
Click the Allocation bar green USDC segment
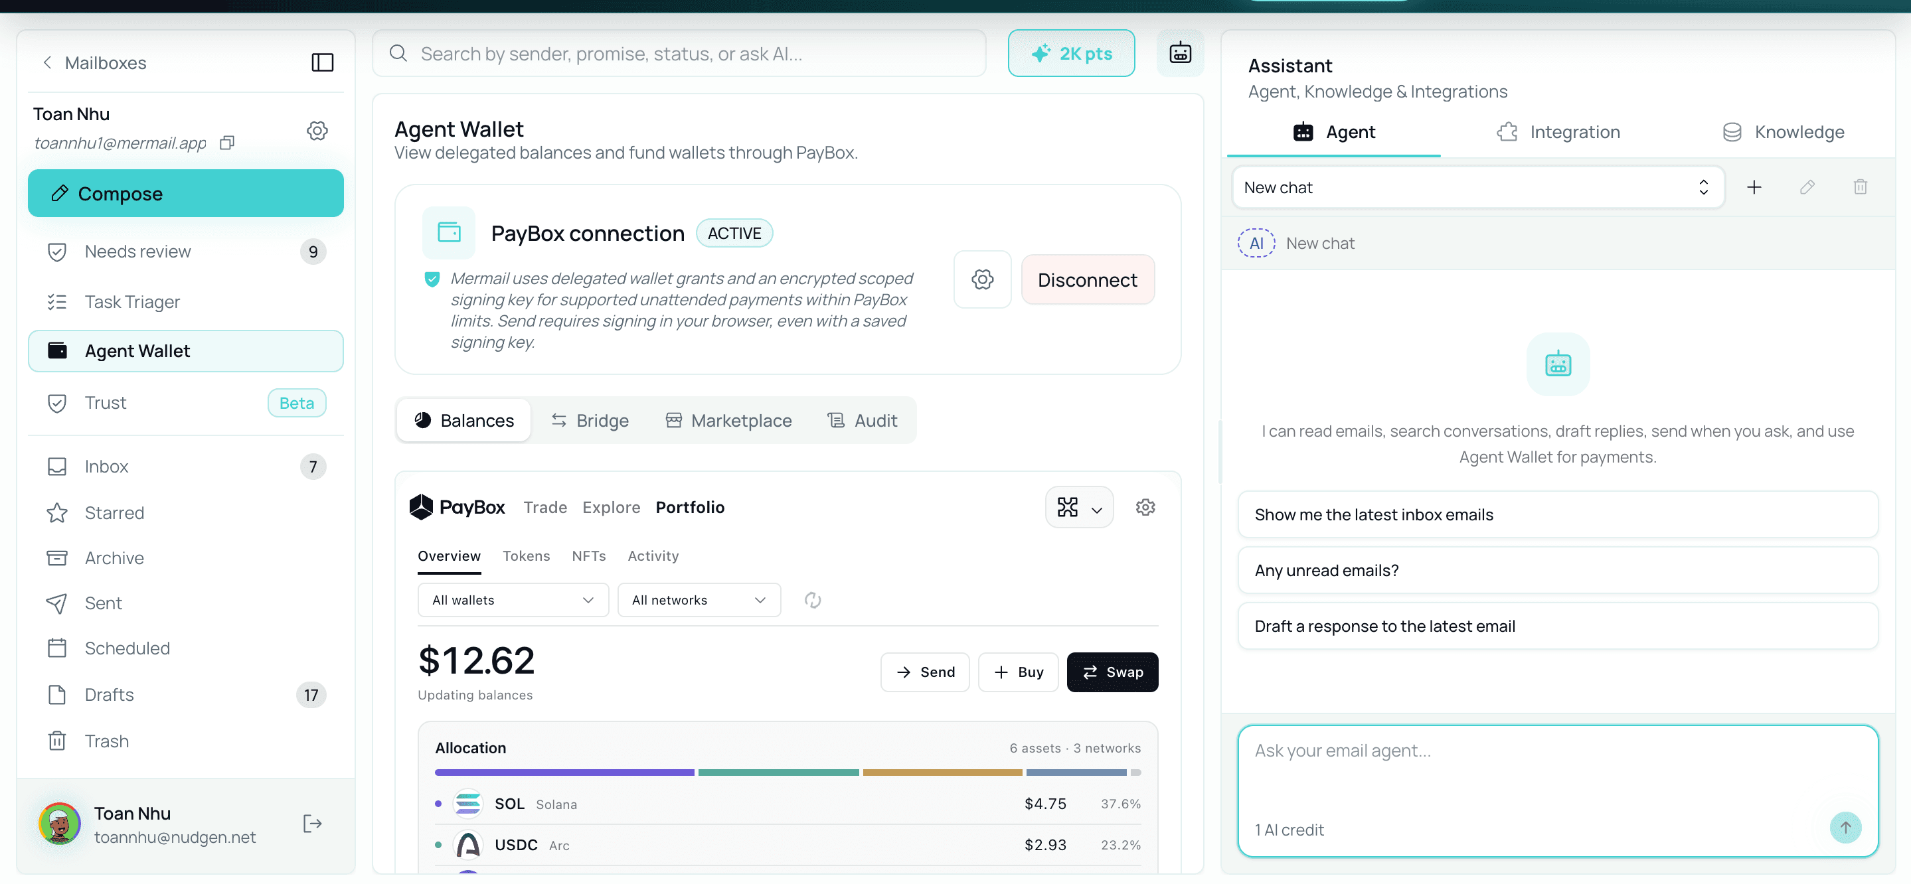pyautogui.click(x=778, y=773)
